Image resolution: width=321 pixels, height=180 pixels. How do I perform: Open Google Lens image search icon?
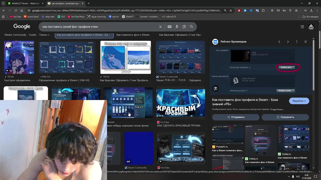click(184, 27)
